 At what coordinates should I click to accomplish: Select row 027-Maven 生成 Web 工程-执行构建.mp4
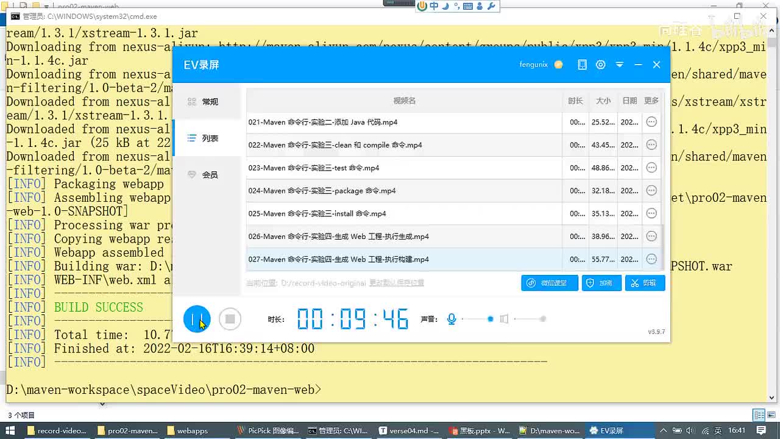click(453, 259)
